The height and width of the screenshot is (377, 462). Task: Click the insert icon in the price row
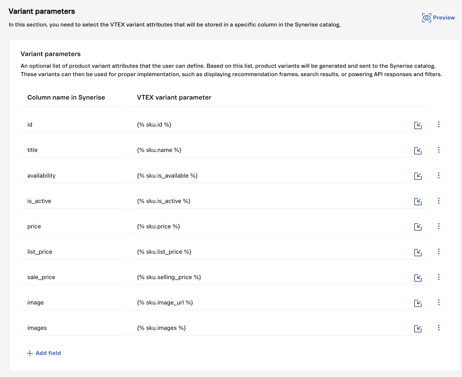[x=418, y=227]
